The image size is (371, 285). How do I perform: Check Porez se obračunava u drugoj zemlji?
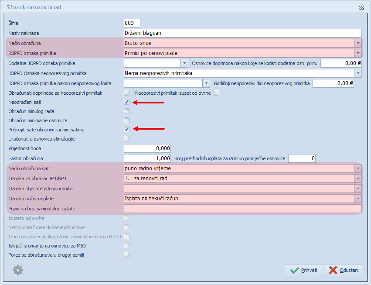(x=127, y=255)
